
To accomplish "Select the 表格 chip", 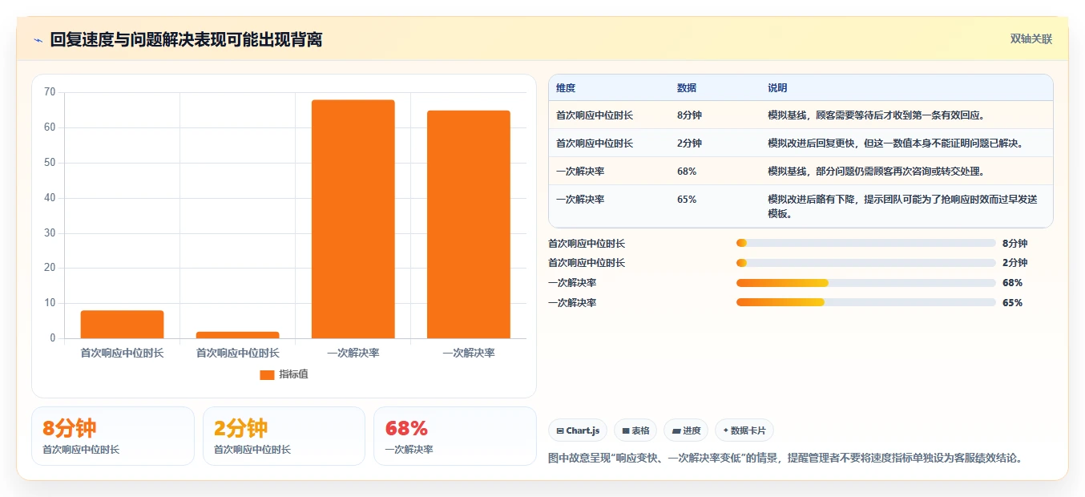I will click(635, 430).
